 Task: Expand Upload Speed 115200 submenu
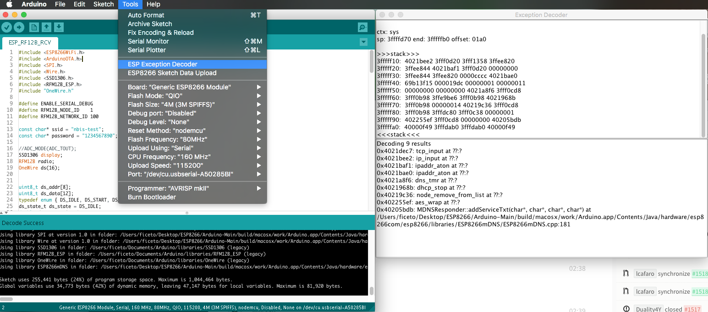192,165
